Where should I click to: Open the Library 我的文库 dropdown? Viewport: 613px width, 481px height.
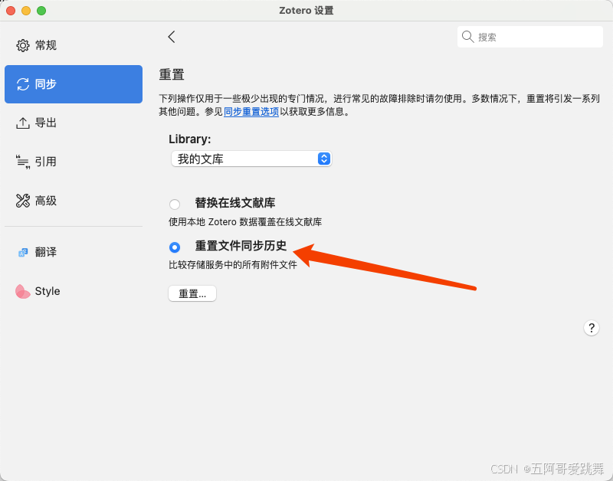(251, 159)
